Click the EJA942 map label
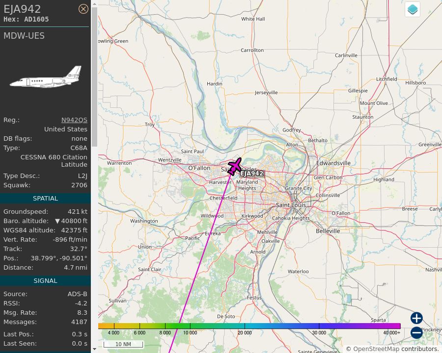The height and width of the screenshot is (353, 442). [252, 174]
